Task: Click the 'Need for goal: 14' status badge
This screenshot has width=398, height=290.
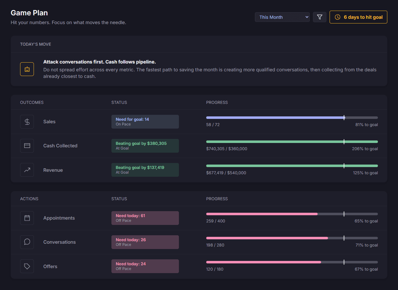Action: [145, 122]
